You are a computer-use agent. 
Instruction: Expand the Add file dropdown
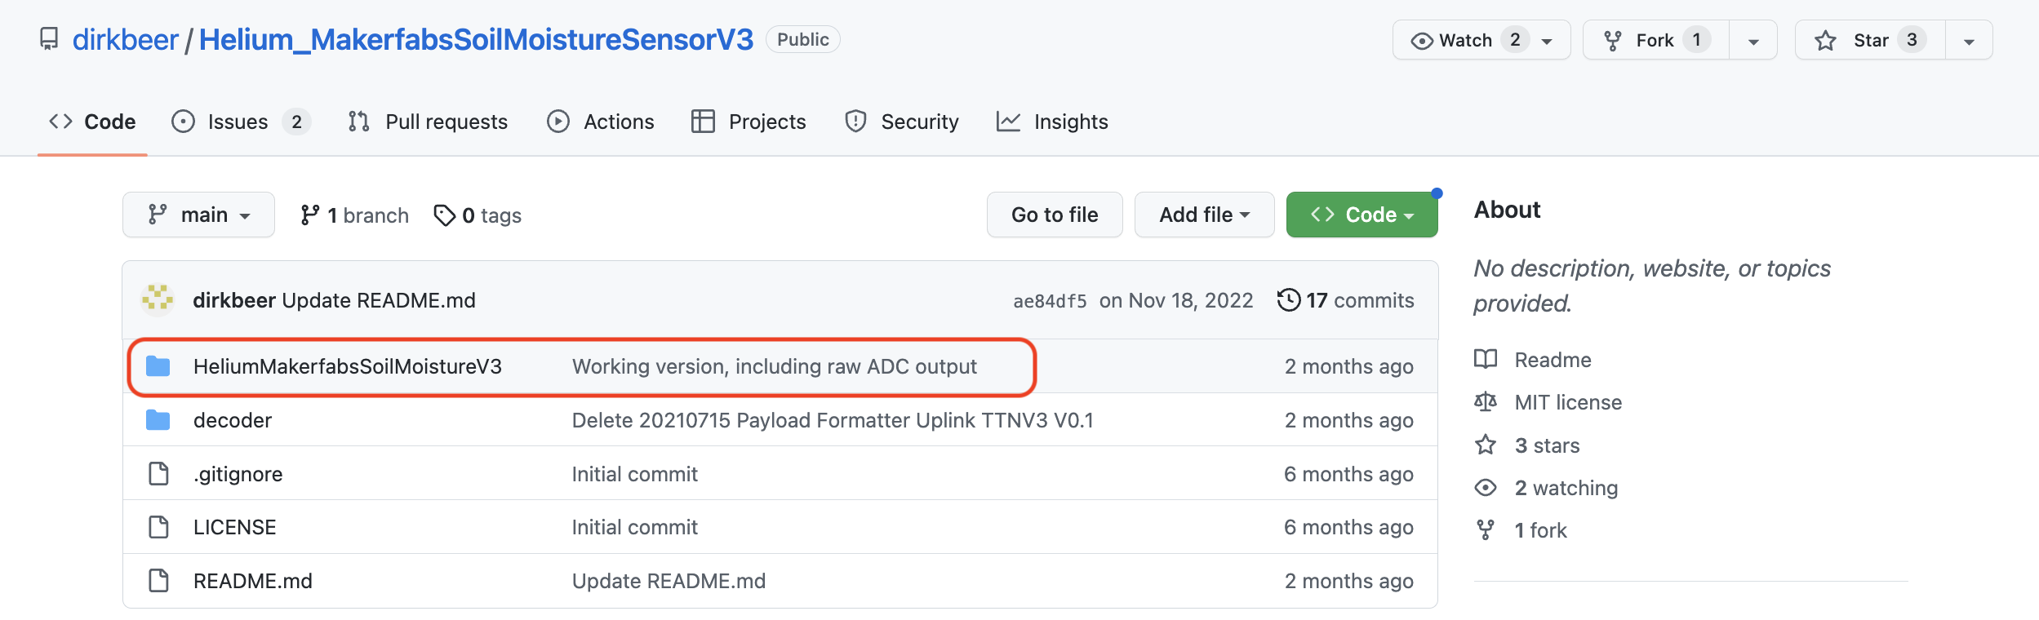[1204, 215]
